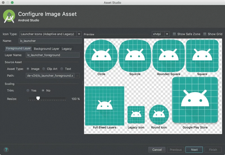The image size is (225, 155).
Task: Select Clip Art asset type
Action: coord(44,69)
